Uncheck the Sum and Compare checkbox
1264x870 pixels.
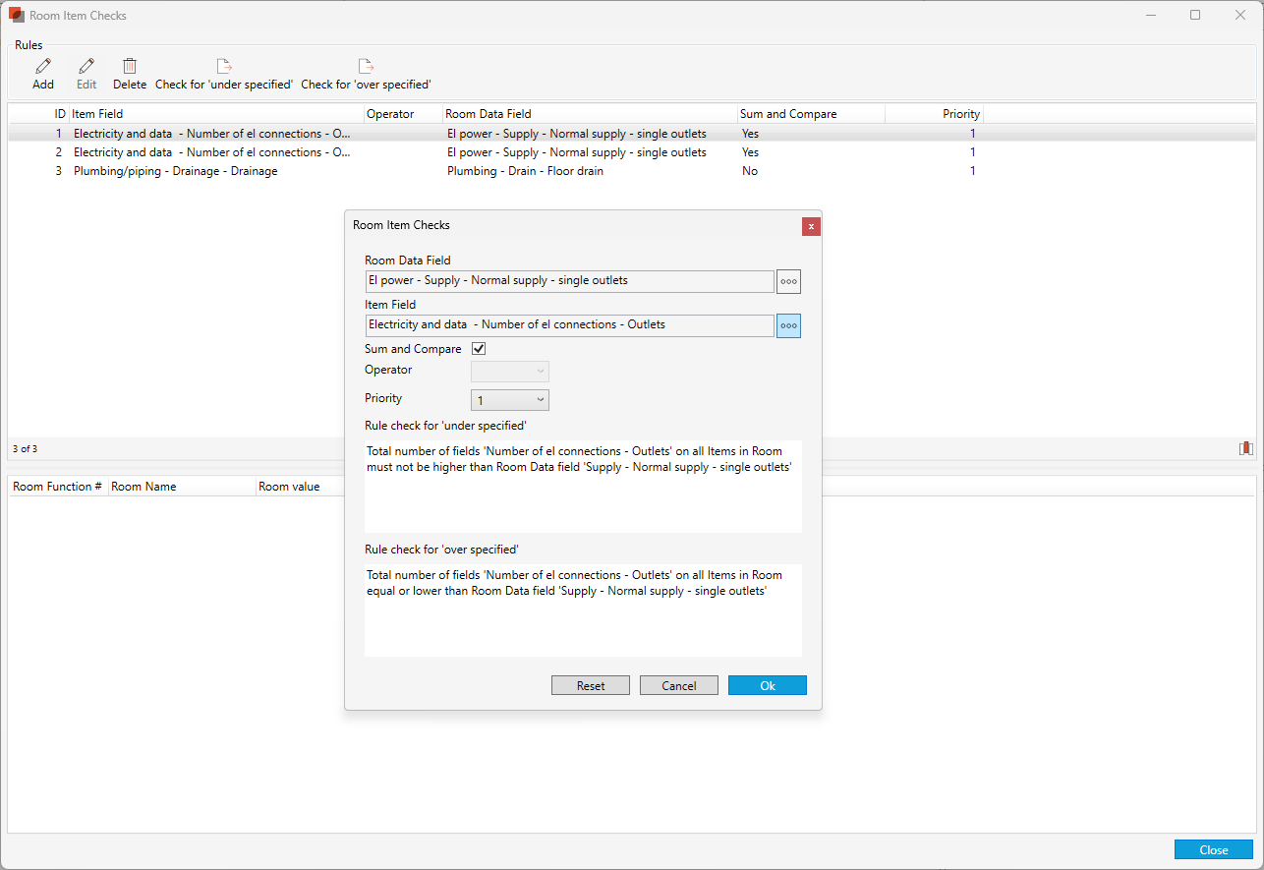pyautogui.click(x=480, y=349)
